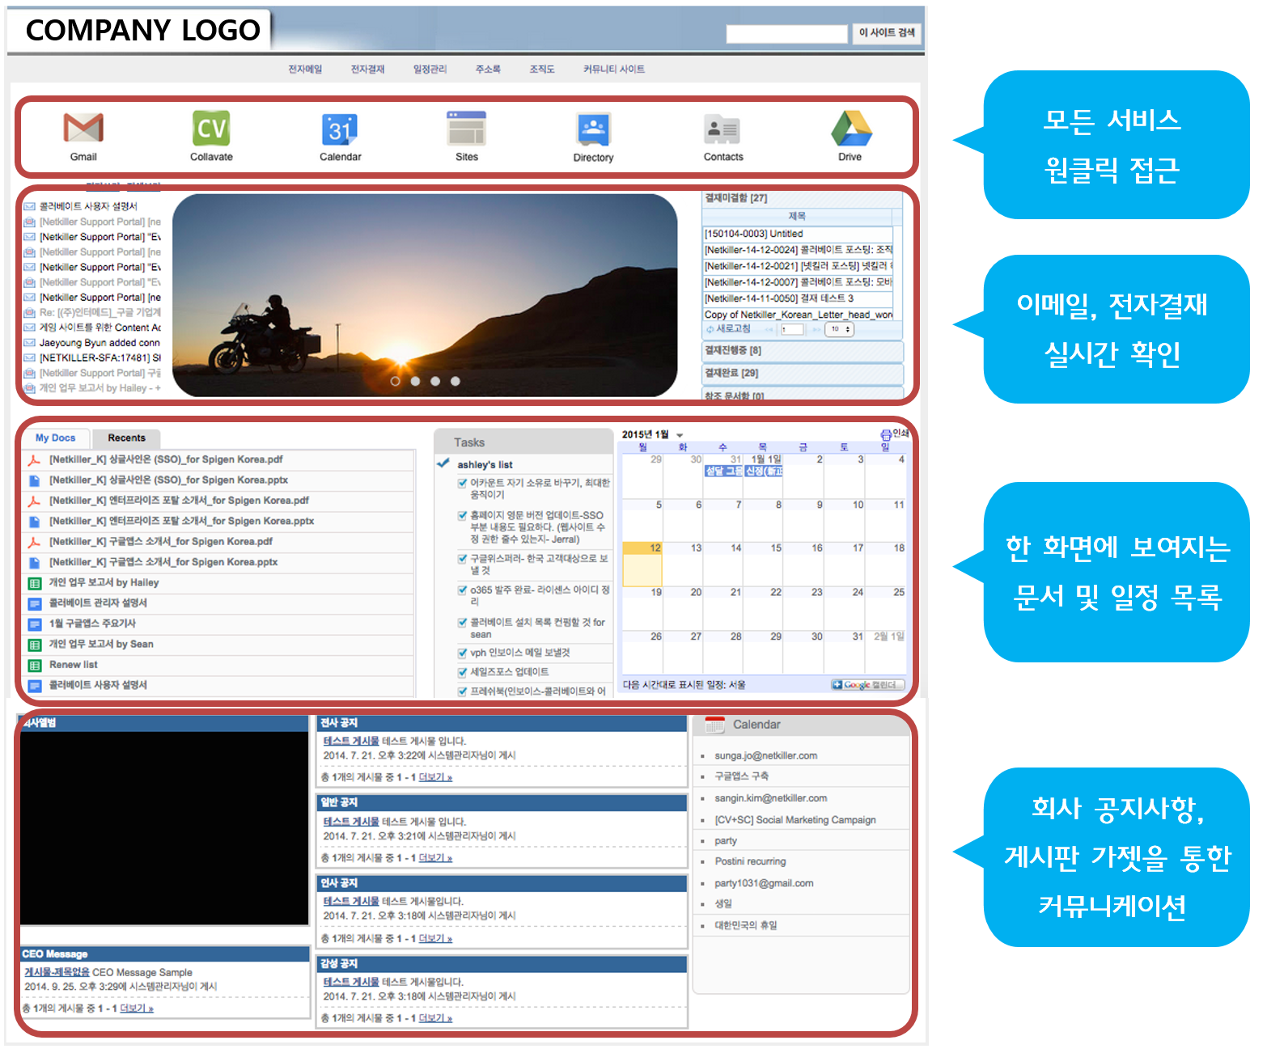
Task: Toggle the task checkbox for 콜러베이트 설치 목록 컨펌할 것
Action: 463,622
